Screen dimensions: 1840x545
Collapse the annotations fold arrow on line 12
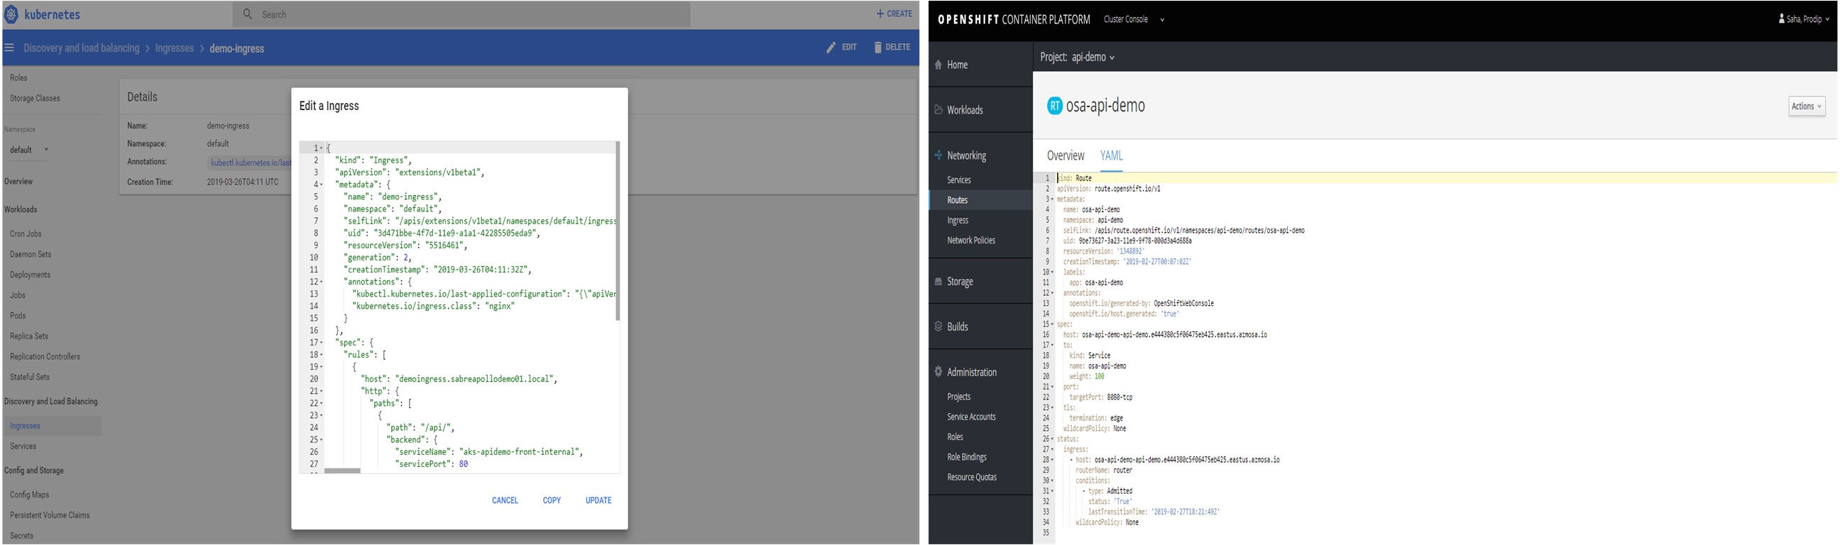click(322, 282)
